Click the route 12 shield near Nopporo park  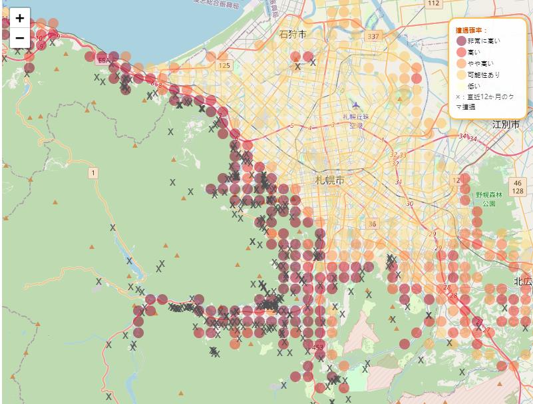[x=456, y=180]
